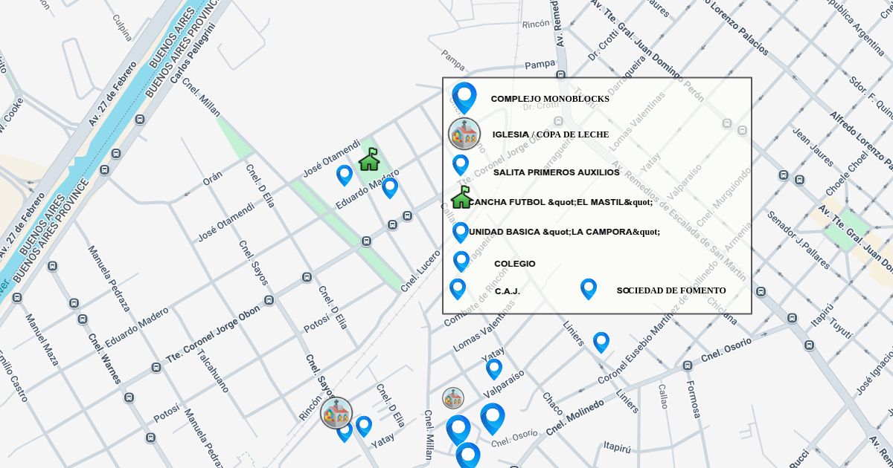
Task: Click the SALITA PRIMEROS AUXILIOS legend label
Action: [556, 172]
